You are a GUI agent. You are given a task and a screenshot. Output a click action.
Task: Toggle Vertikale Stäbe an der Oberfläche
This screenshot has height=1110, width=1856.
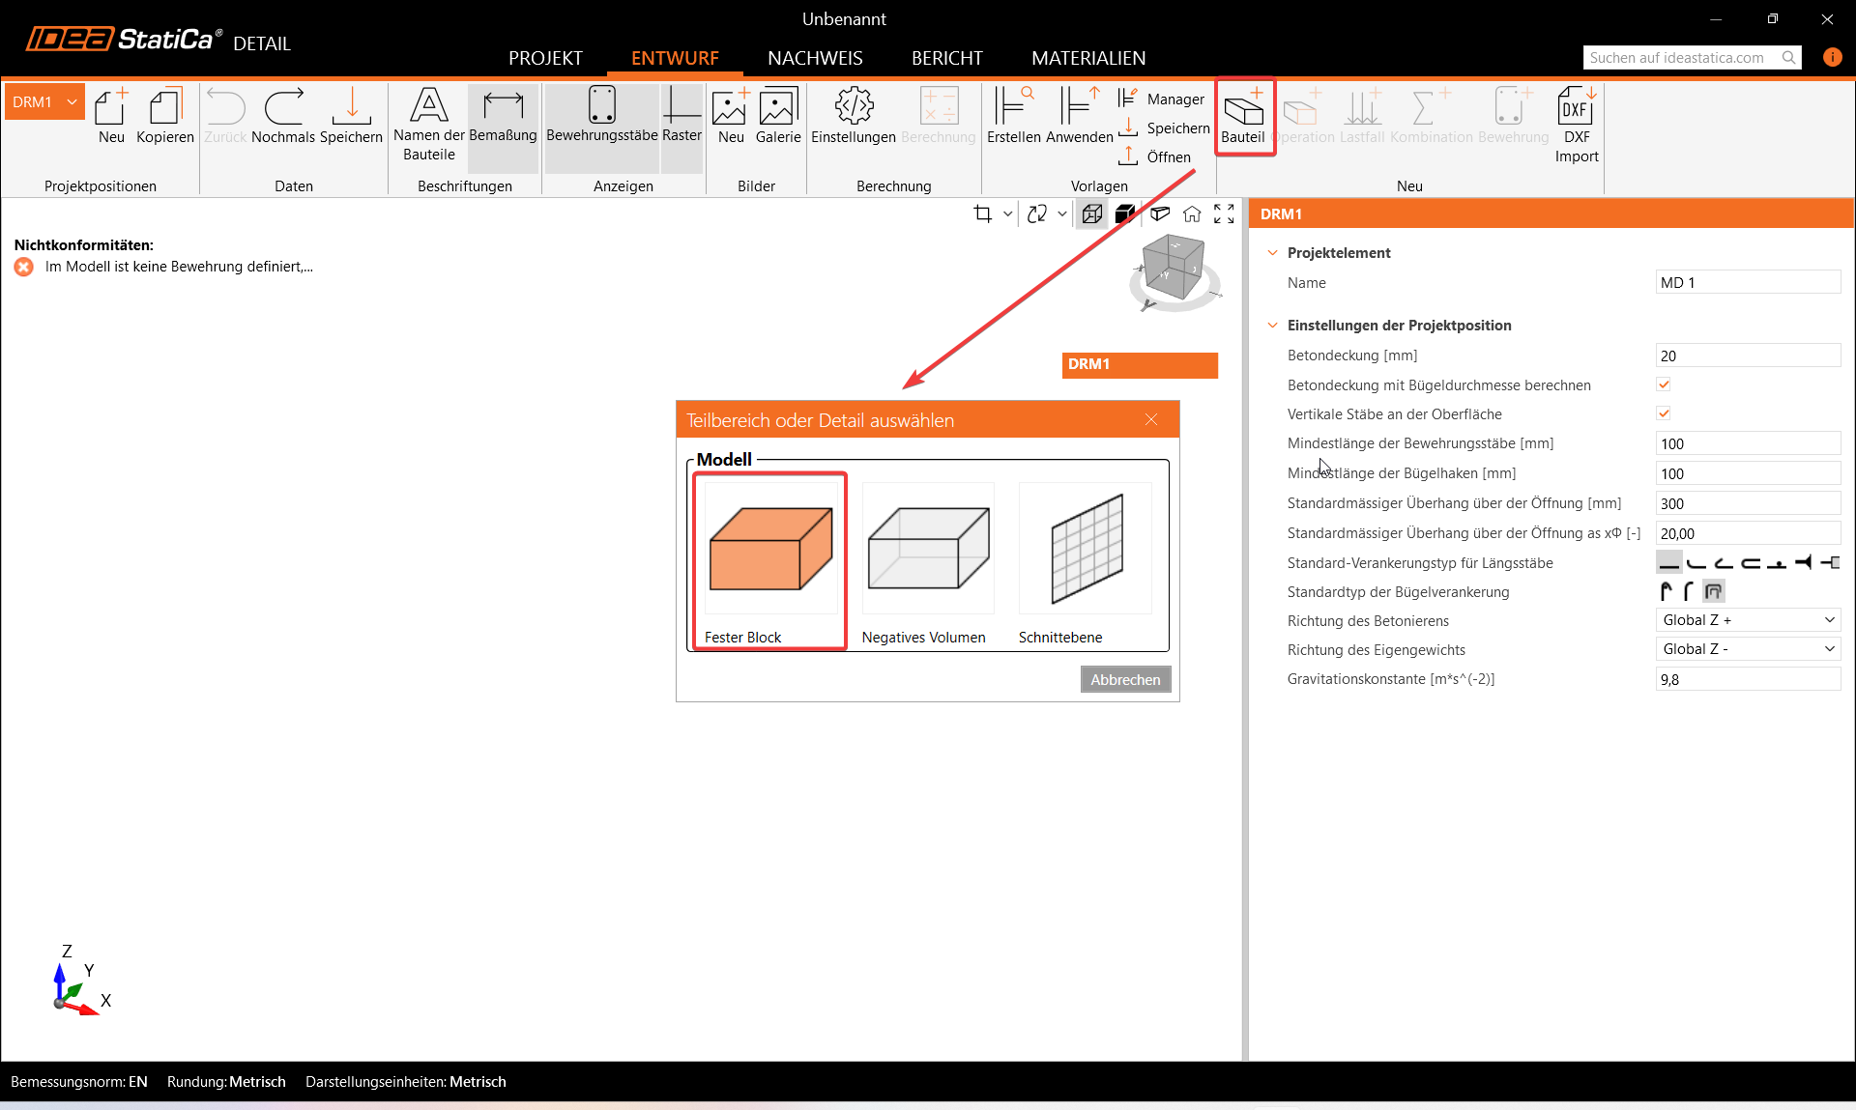[x=1664, y=413]
